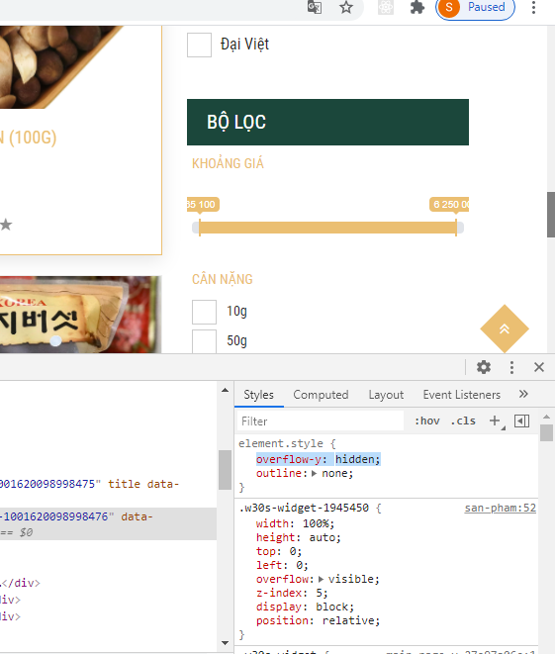Click the gray rating star
Image resolution: width=555 pixels, height=654 pixels.
[x=6, y=225]
